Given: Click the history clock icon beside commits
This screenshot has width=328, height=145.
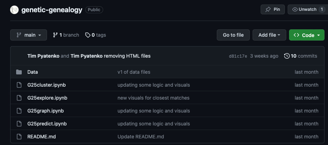Looking at the screenshot, I should pyautogui.click(x=287, y=56).
